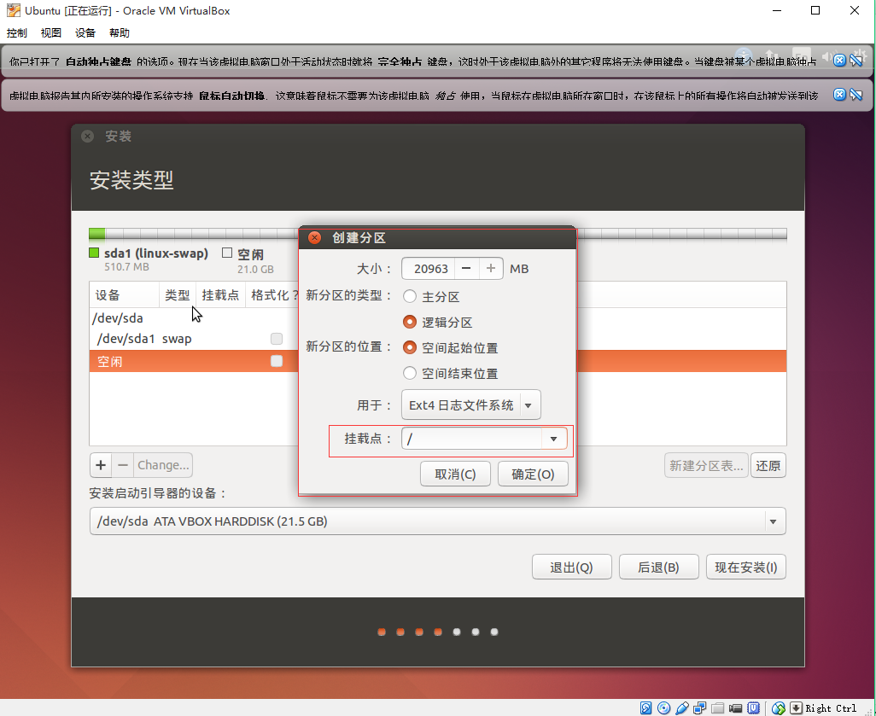The image size is (876, 716).
Task: Click 退出(Q) quit button
Action: (571, 567)
